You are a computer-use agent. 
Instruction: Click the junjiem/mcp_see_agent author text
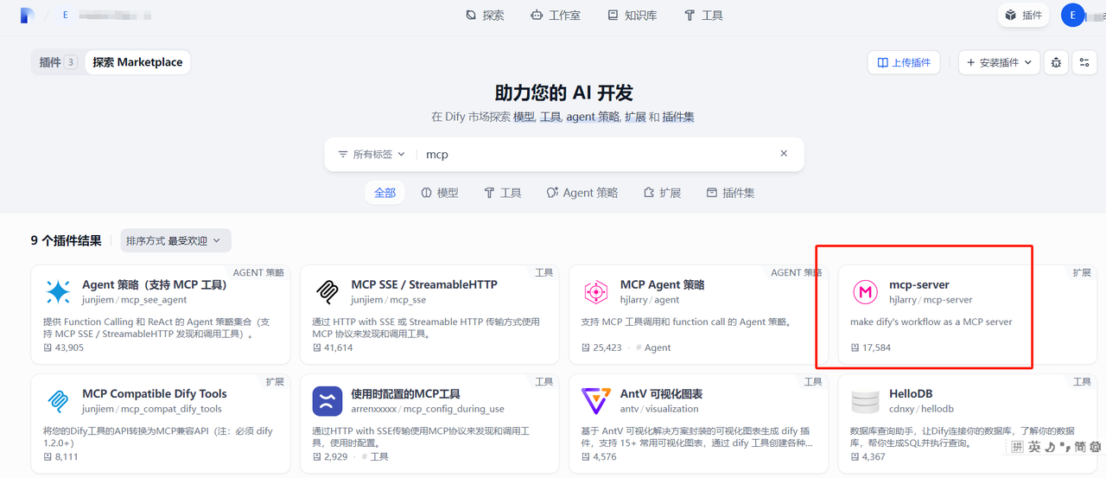[x=135, y=300]
